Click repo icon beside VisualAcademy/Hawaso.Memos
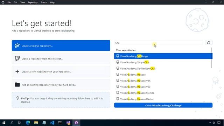The image size is (224, 126). [118, 93]
